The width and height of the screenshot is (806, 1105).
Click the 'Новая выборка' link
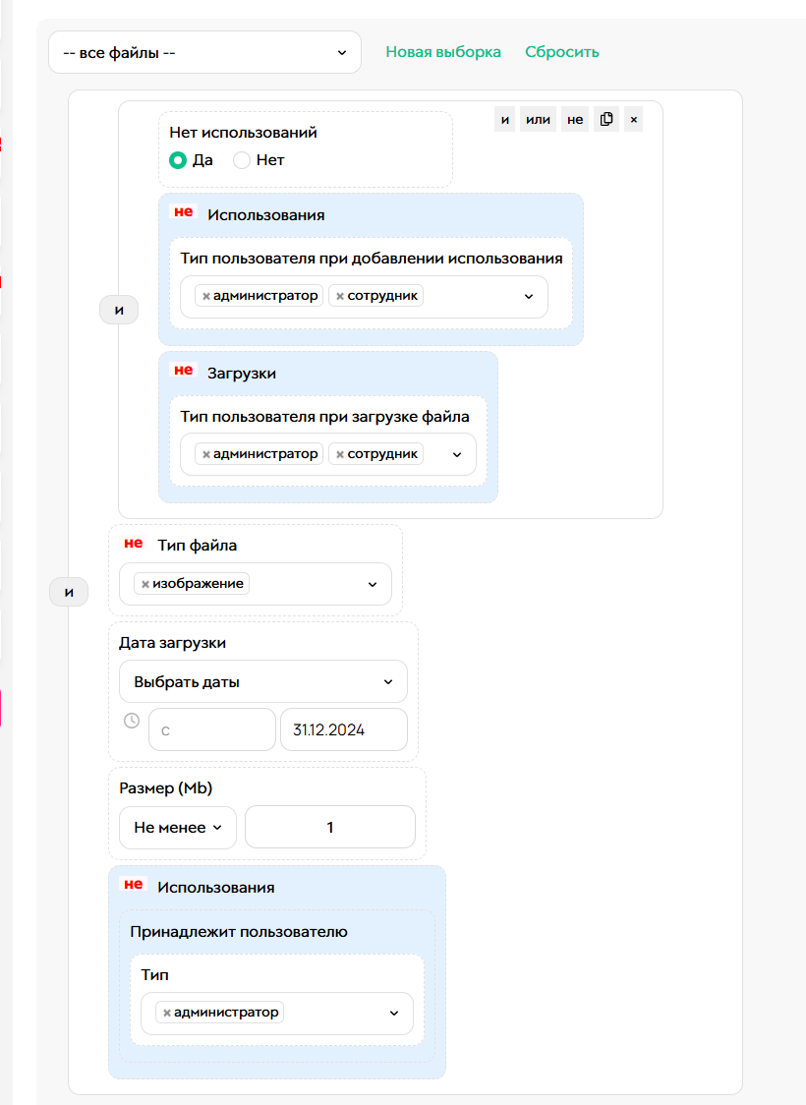[x=442, y=52]
